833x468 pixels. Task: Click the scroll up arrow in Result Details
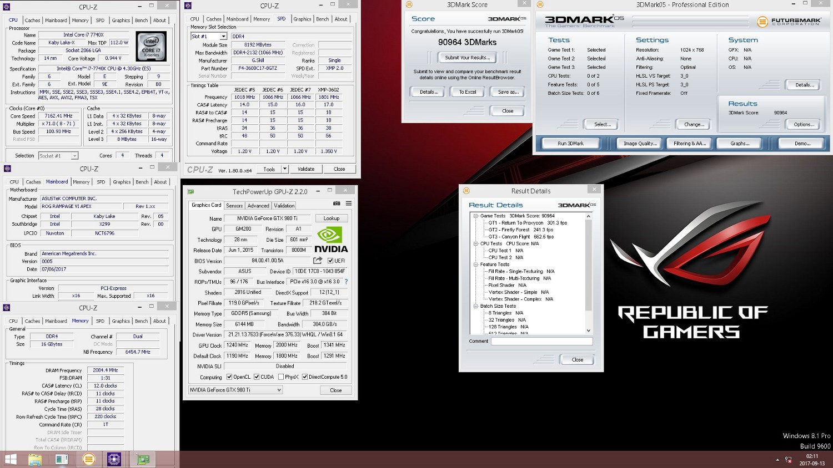coord(589,216)
